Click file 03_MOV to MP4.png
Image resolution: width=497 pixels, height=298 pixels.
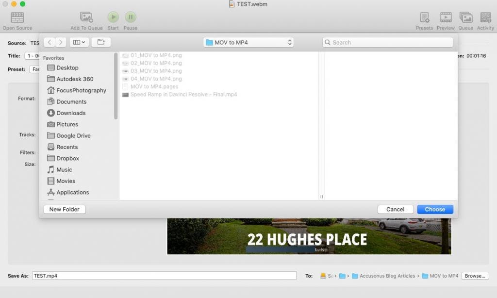152,71
